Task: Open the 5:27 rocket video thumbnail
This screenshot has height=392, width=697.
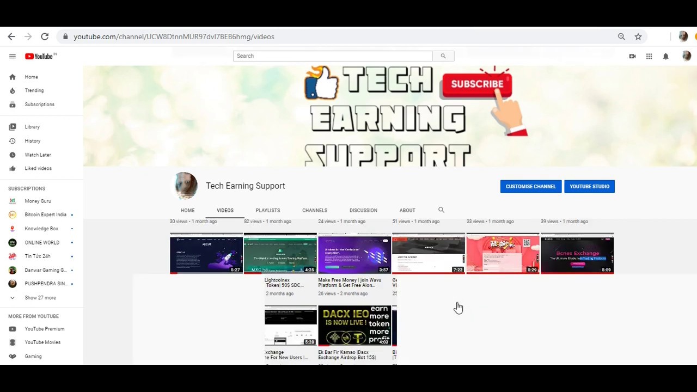Action: [206, 253]
